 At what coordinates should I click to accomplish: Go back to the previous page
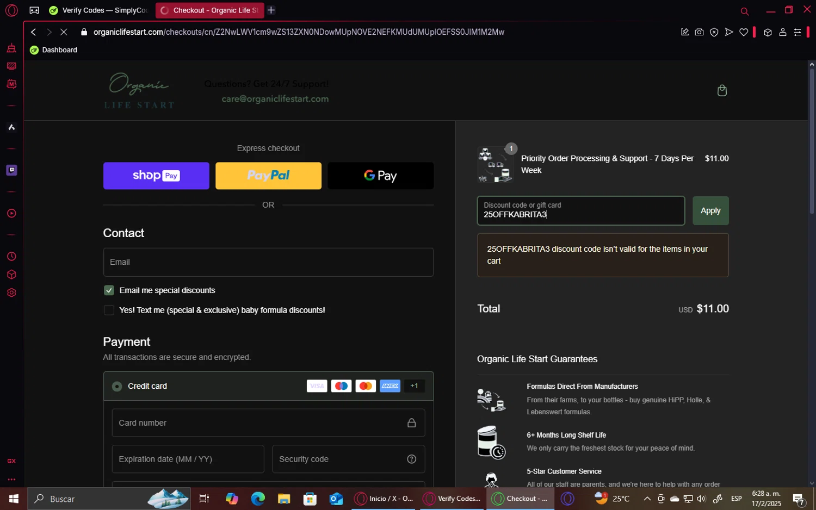tap(34, 32)
